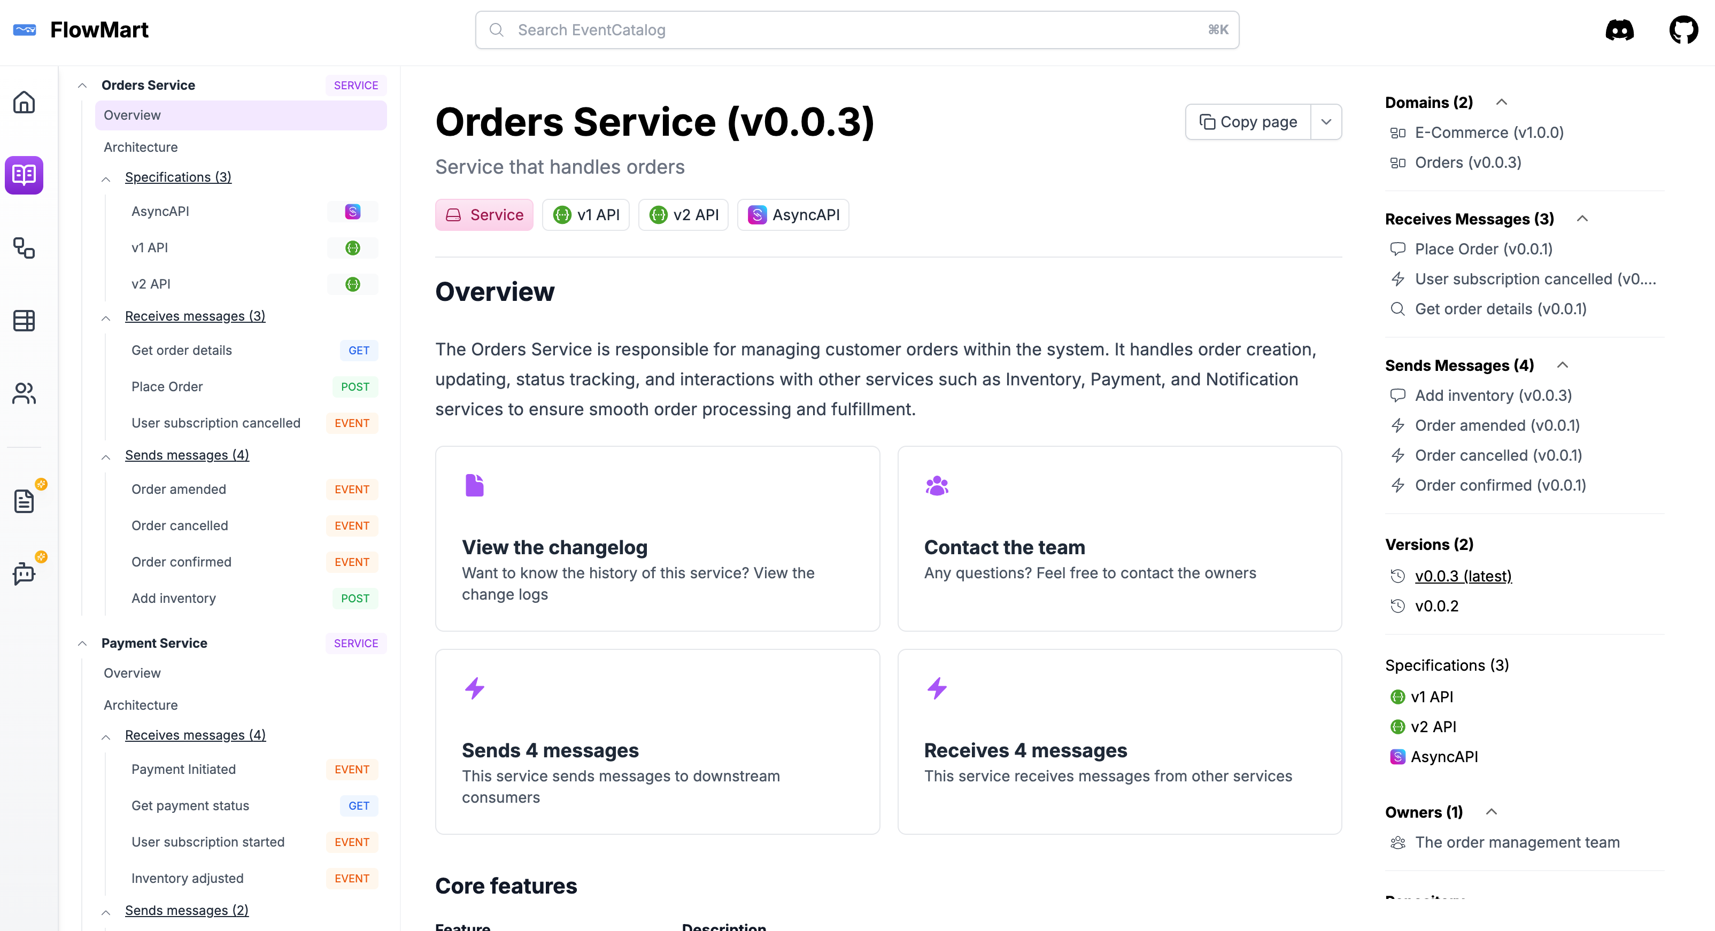Open the Visualizer node-graph icon
Image resolution: width=1715 pixels, height=931 pixels.
pos(24,248)
